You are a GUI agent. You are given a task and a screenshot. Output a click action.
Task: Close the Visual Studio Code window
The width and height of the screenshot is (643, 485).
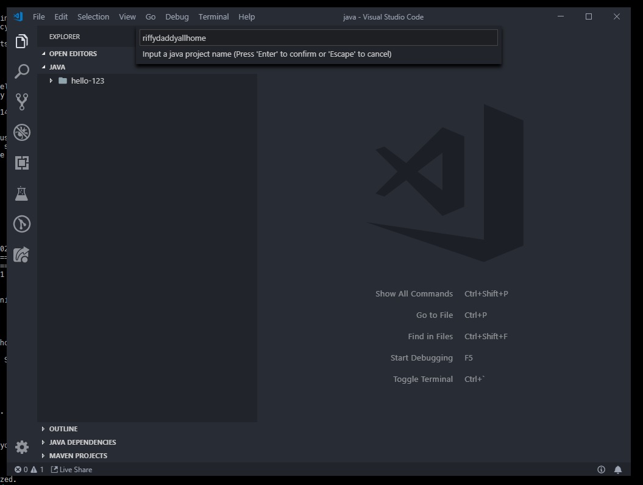coord(616,16)
